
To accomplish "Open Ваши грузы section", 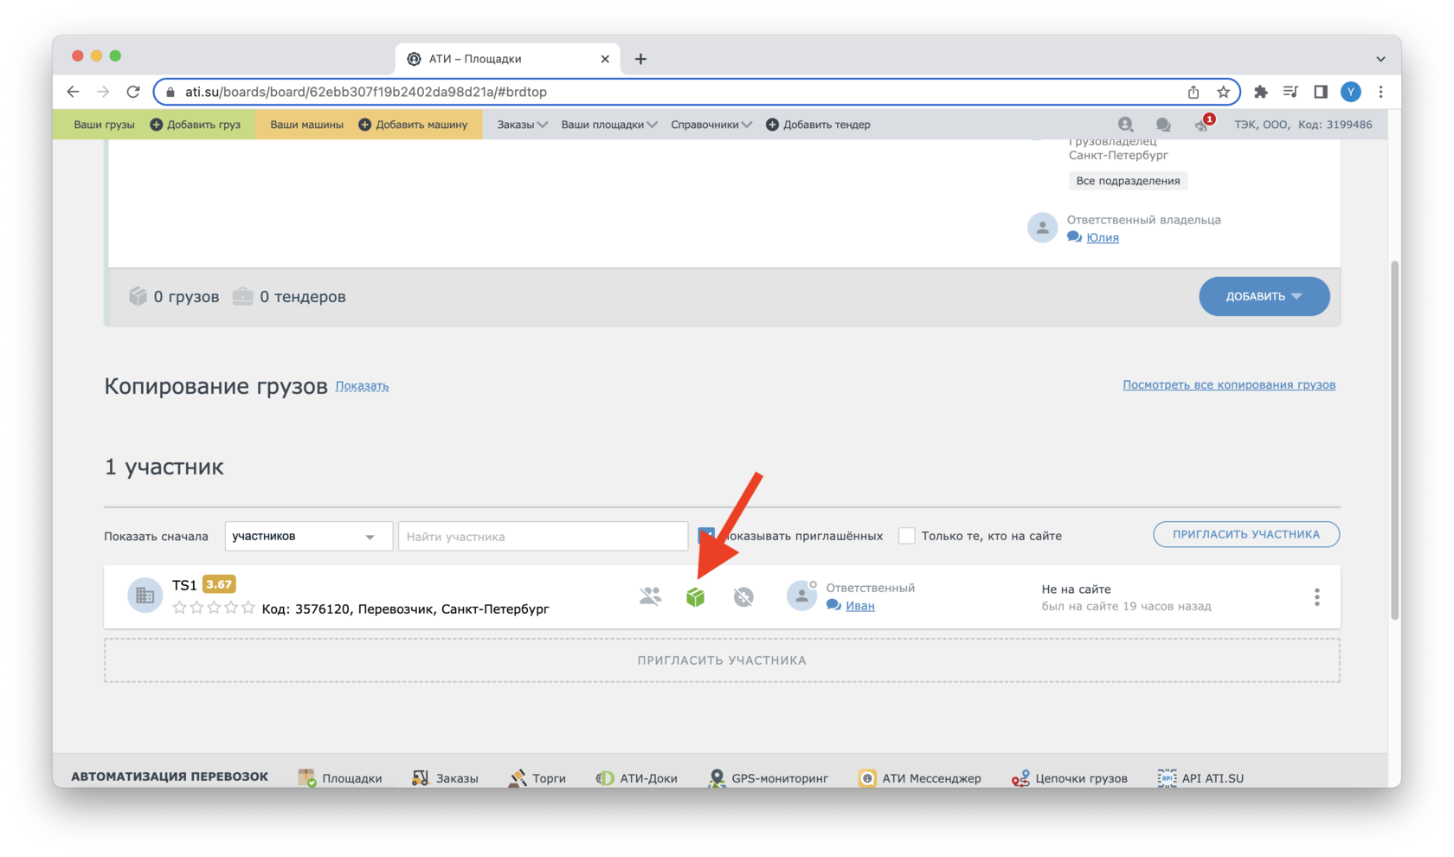I will 104,125.
